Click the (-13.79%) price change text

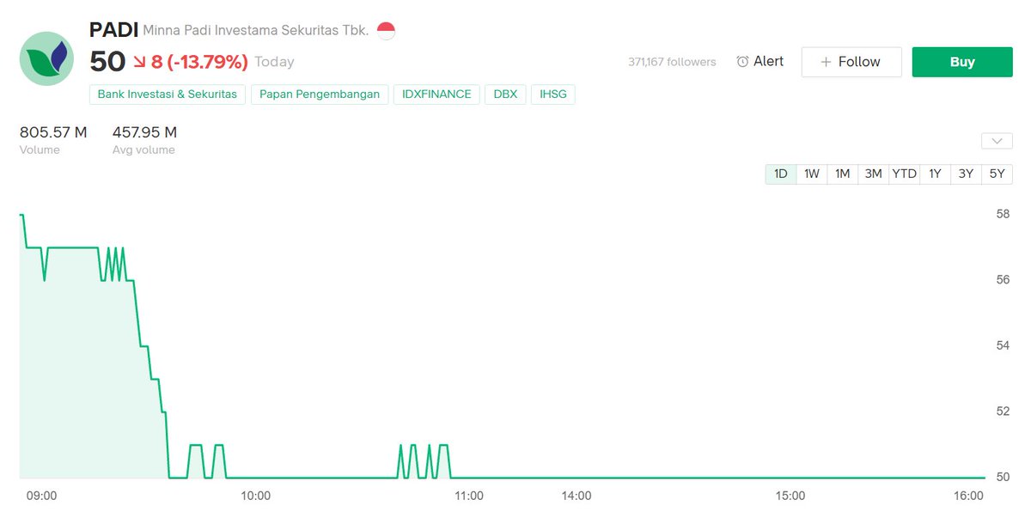click(207, 62)
